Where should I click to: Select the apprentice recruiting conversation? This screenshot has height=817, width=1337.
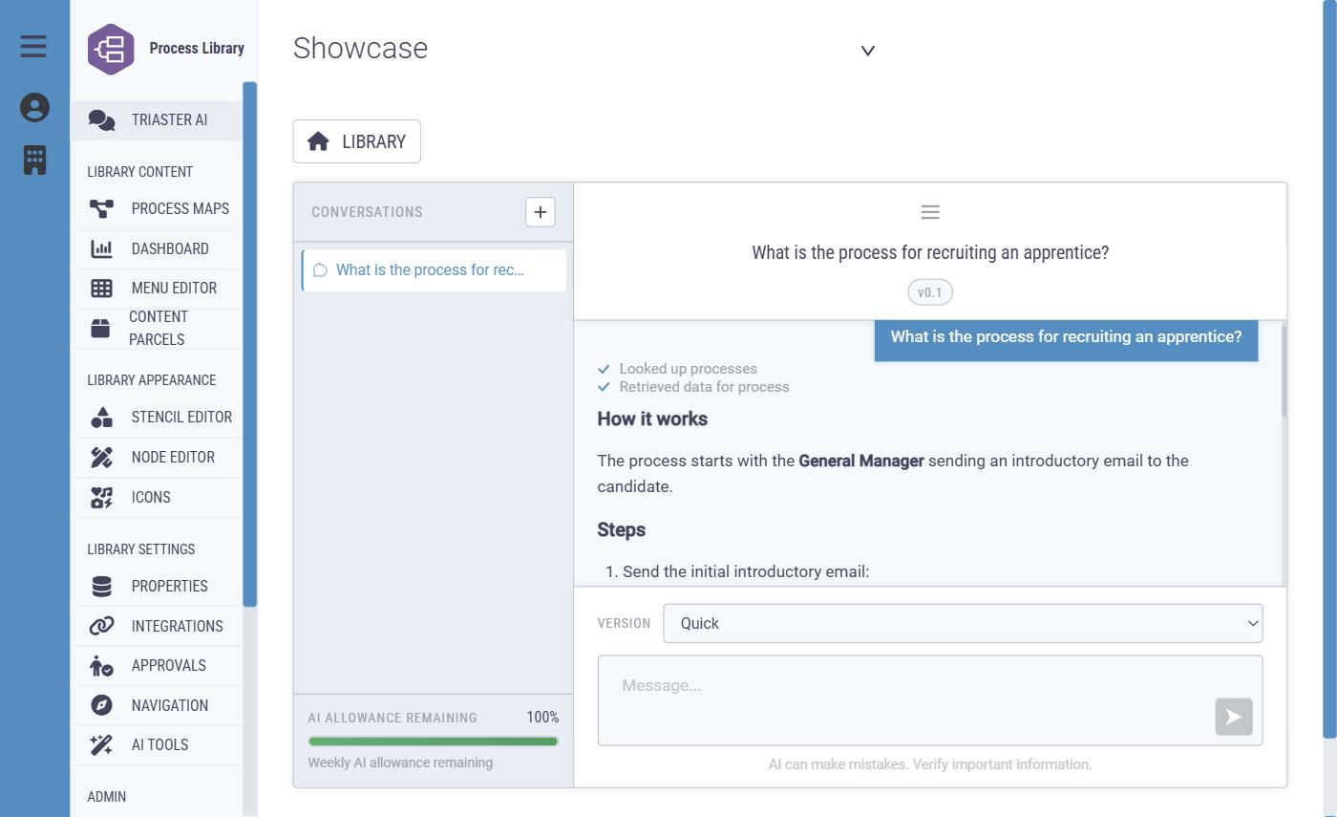pos(434,270)
